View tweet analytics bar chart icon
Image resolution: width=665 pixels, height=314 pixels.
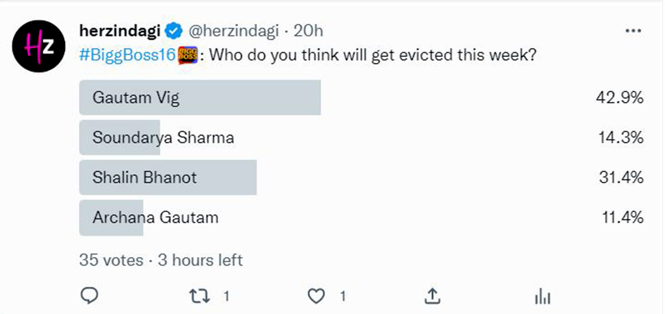542,297
